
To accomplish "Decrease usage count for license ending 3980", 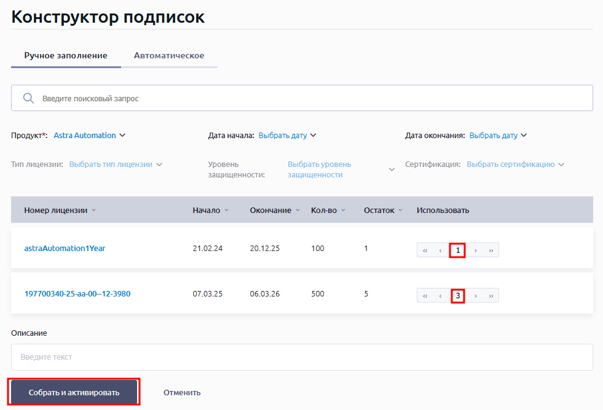I will click(440, 296).
